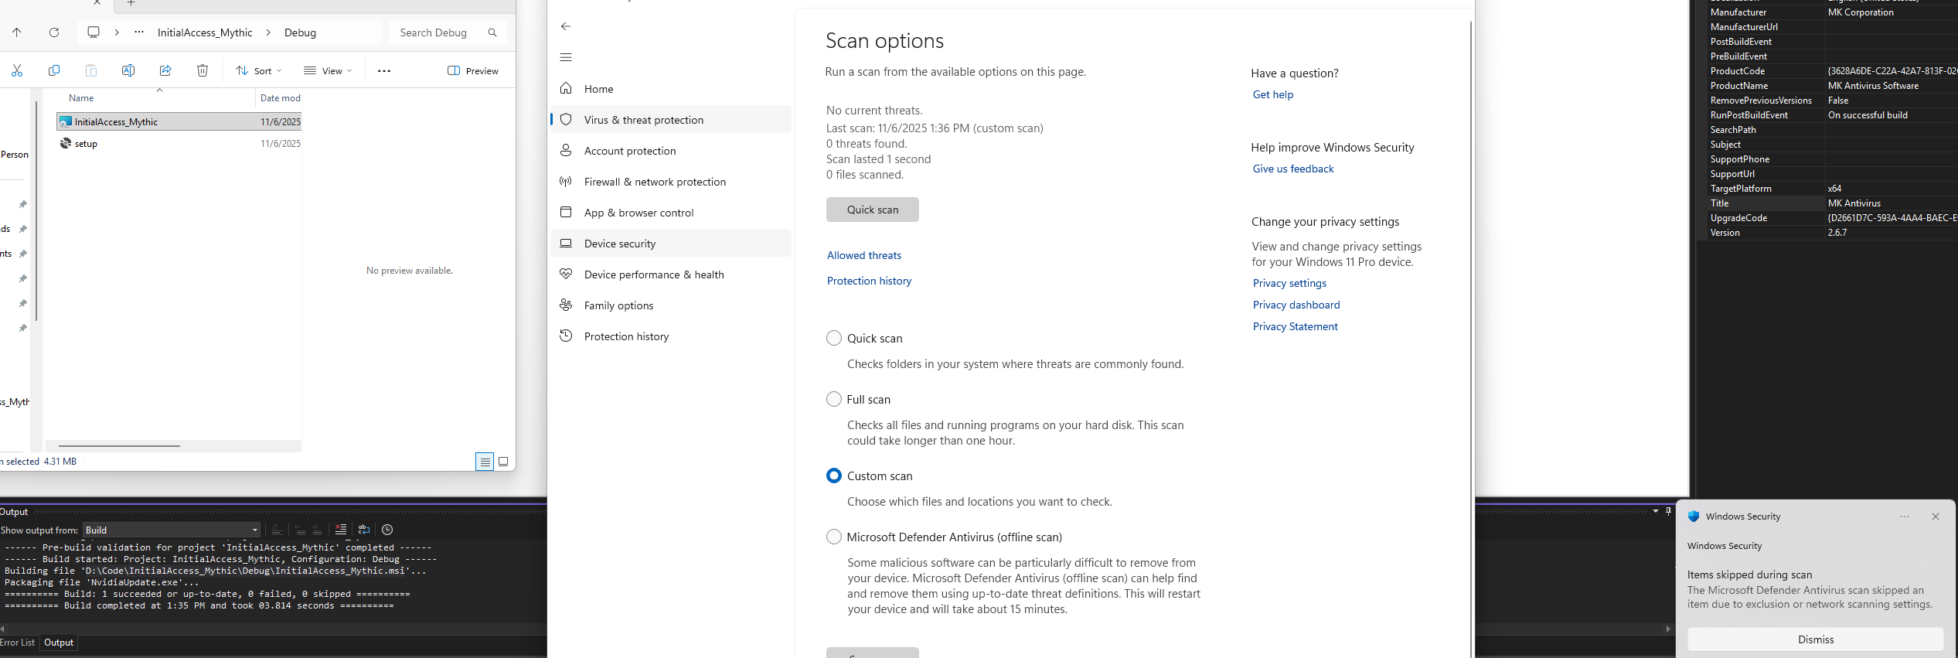The height and width of the screenshot is (658, 1958).
Task: Toggle word wrap in Output panel
Action: click(364, 530)
